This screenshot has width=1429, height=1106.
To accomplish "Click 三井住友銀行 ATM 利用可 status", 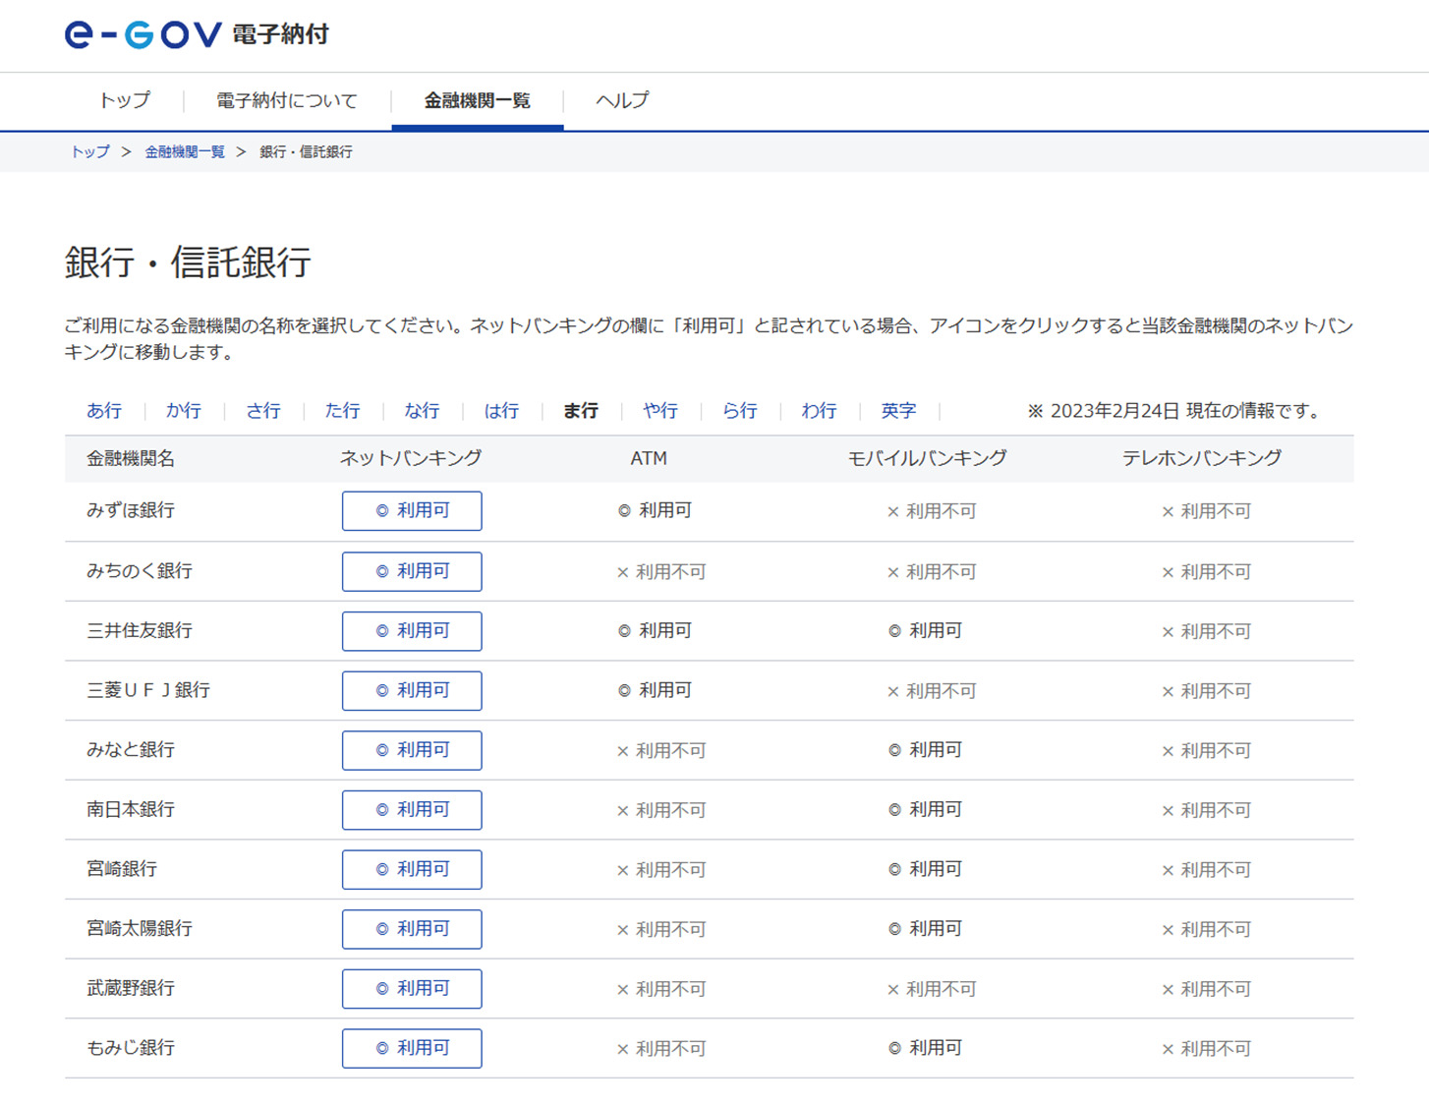I will (655, 631).
